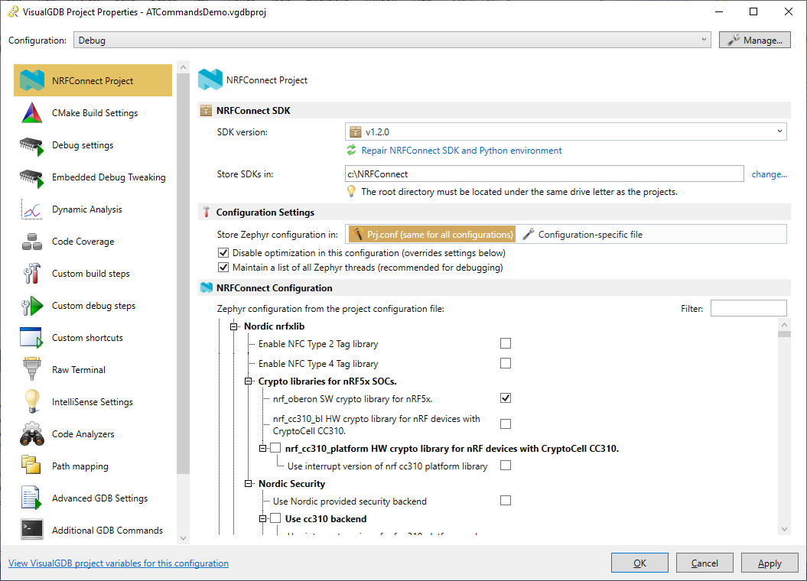Click the Cancel button
Screen dimensions: 807x581
point(704,563)
